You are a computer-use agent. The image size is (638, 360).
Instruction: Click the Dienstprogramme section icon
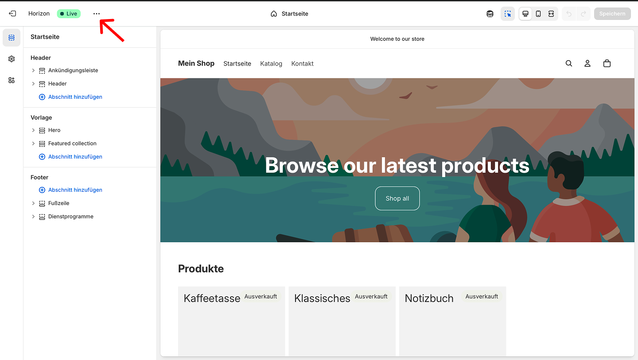click(x=42, y=217)
